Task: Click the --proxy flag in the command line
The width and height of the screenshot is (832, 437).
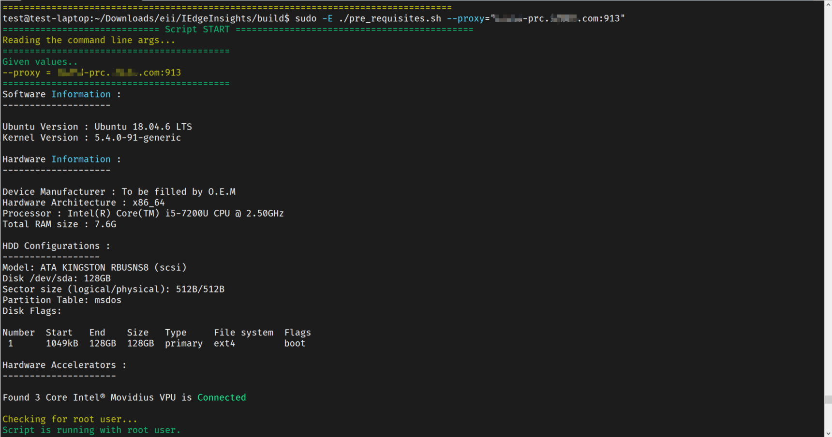Action: click(x=465, y=18)
